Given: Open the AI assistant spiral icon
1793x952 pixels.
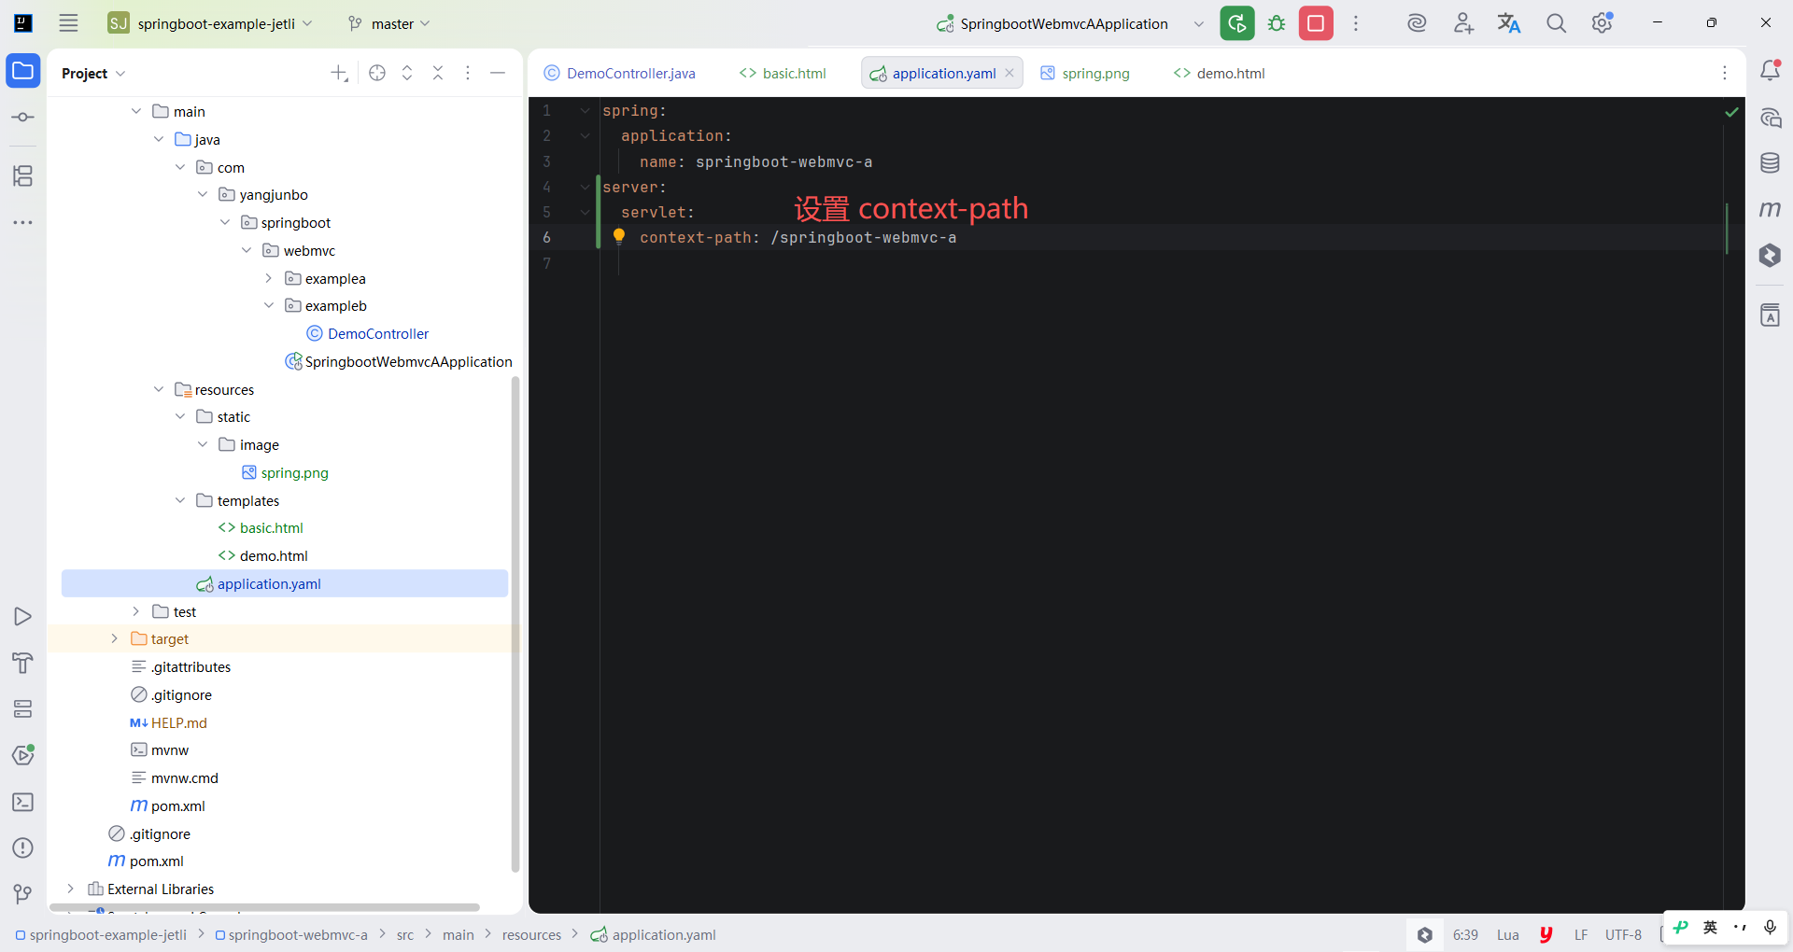Looking at the screenshot, I should (1417, 23).
